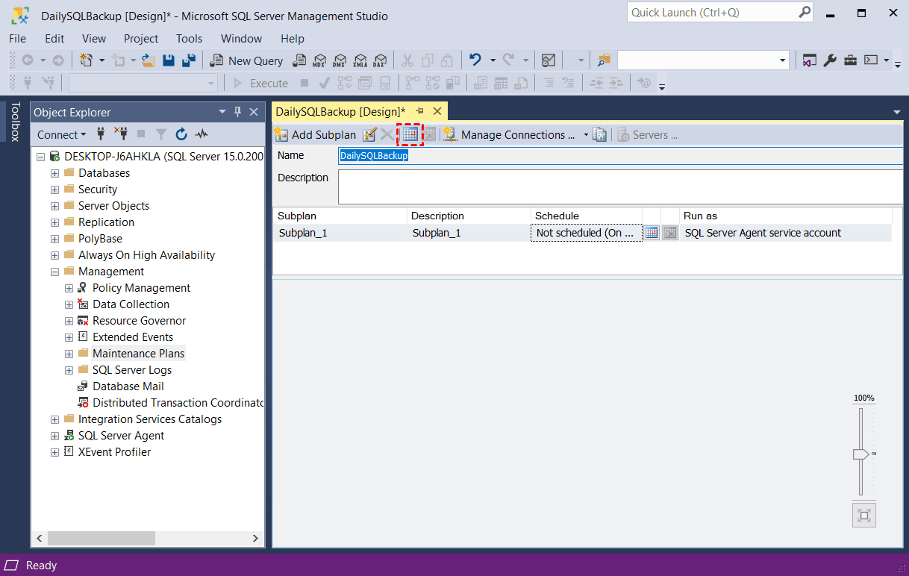Screen dimensions: 909x576
Task: Click the MDX query toolbar icon
Action: click(x=319, y=60)
